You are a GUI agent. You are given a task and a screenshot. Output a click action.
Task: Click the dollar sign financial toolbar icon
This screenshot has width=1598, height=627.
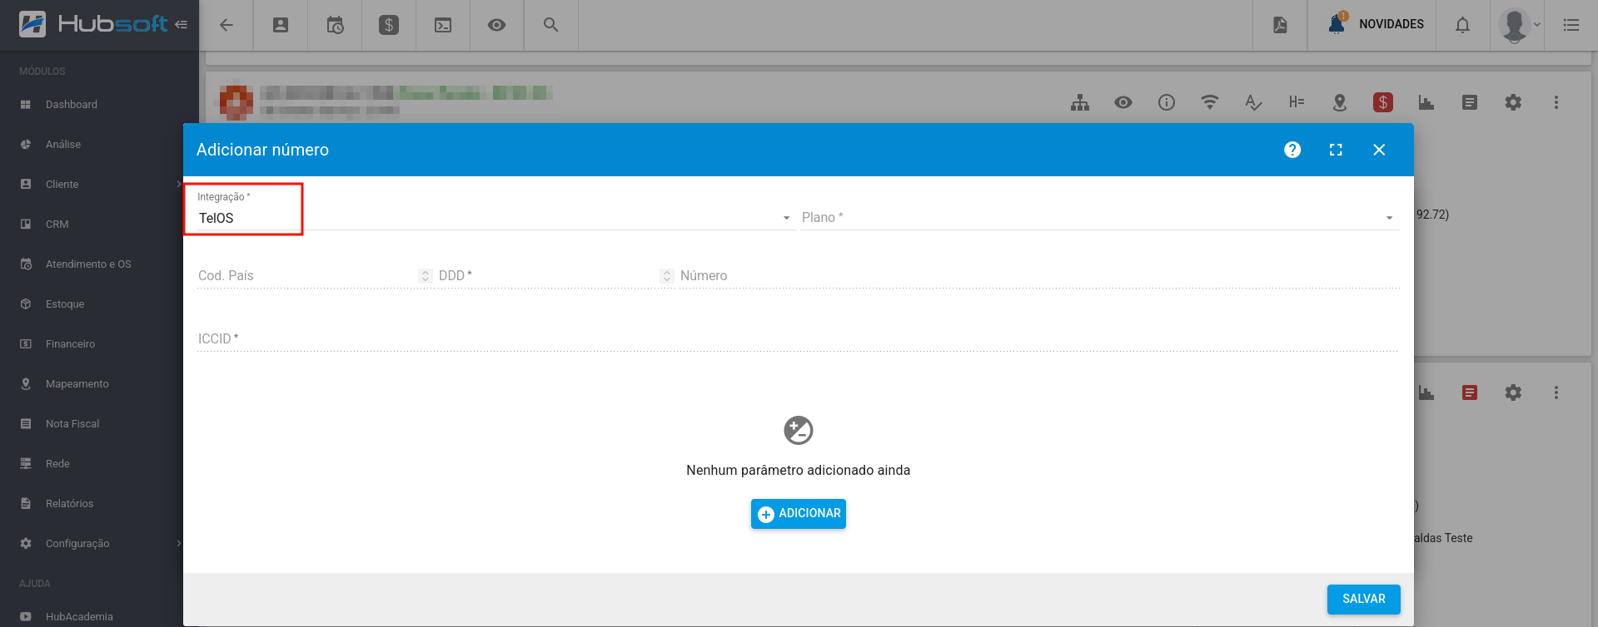point(389,25)
